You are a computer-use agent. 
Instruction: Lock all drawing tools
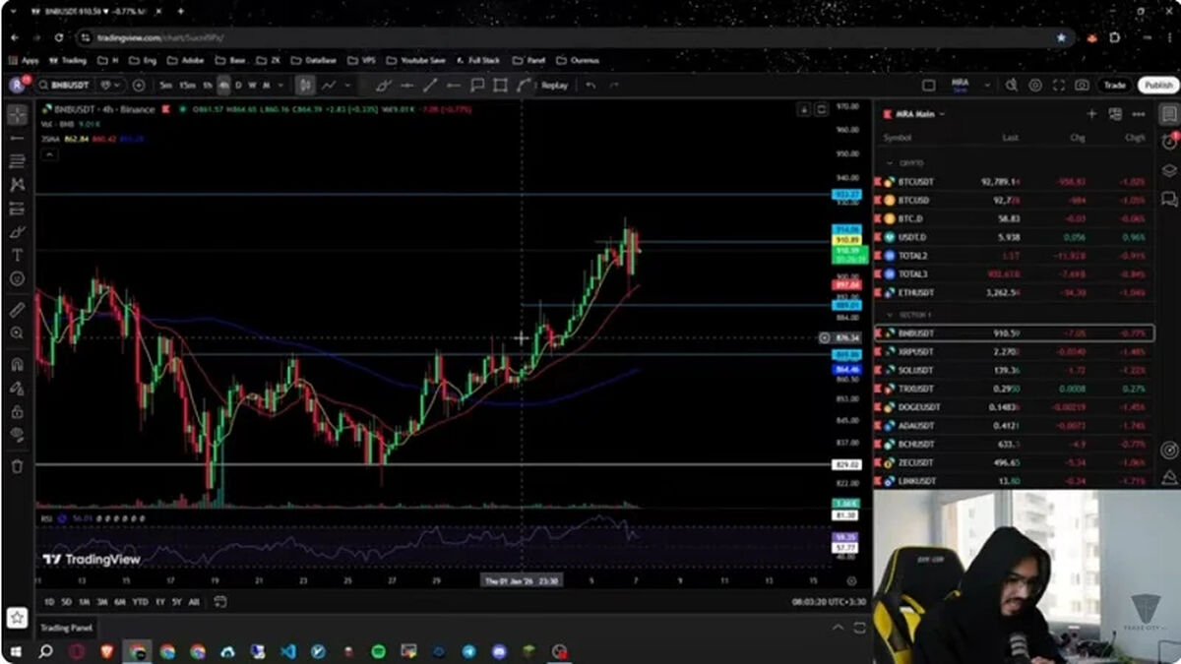tap(17, 412)
